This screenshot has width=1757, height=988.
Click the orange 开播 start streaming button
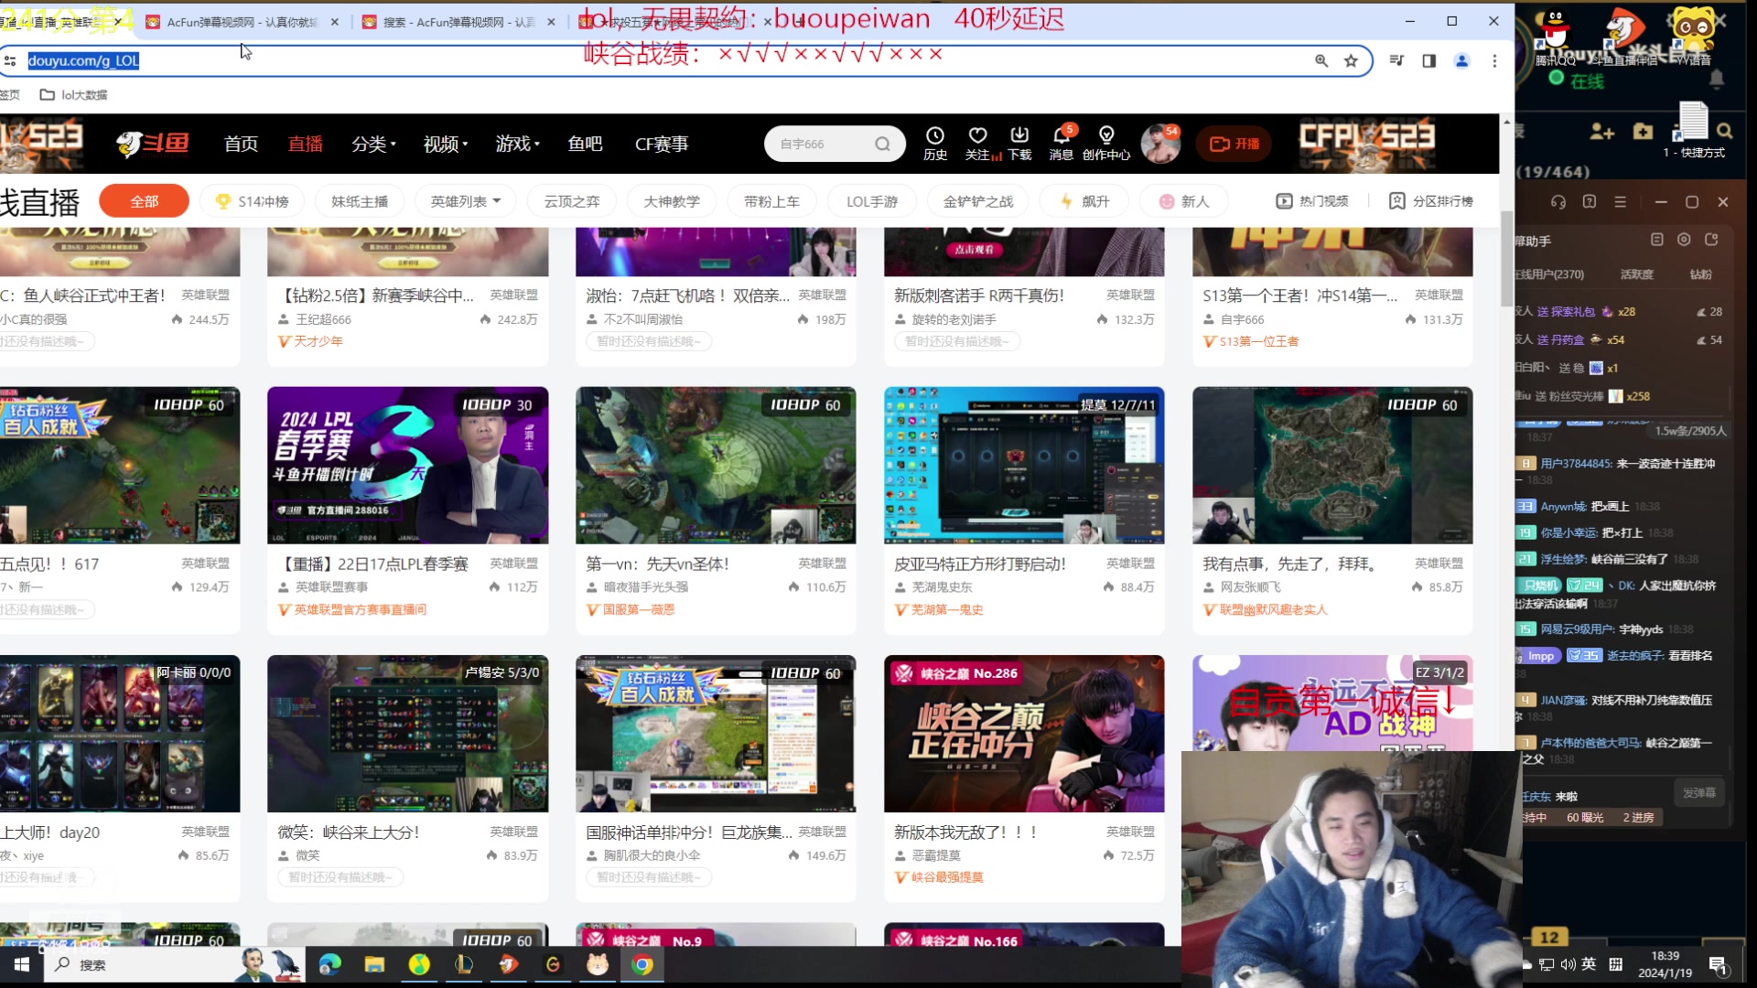1234,144
